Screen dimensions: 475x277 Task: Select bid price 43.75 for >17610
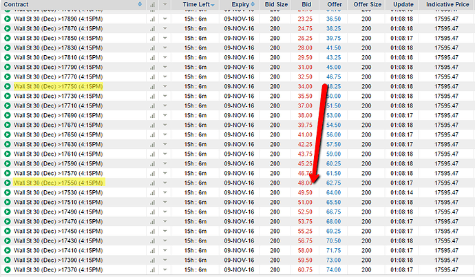305,154
